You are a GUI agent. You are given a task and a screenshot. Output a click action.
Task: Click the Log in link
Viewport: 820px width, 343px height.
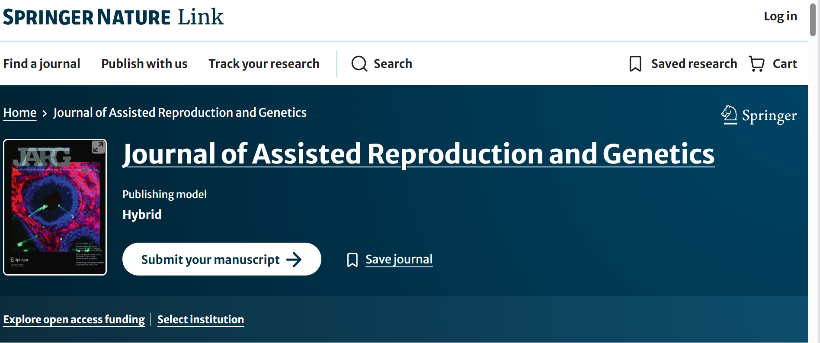(780, 16)
